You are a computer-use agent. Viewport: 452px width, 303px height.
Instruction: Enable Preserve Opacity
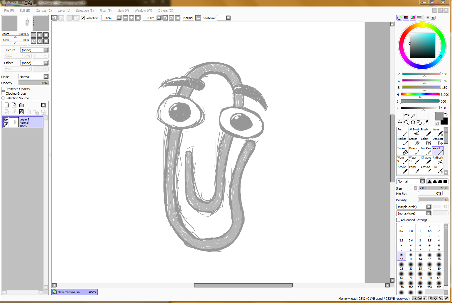[3, 88]
